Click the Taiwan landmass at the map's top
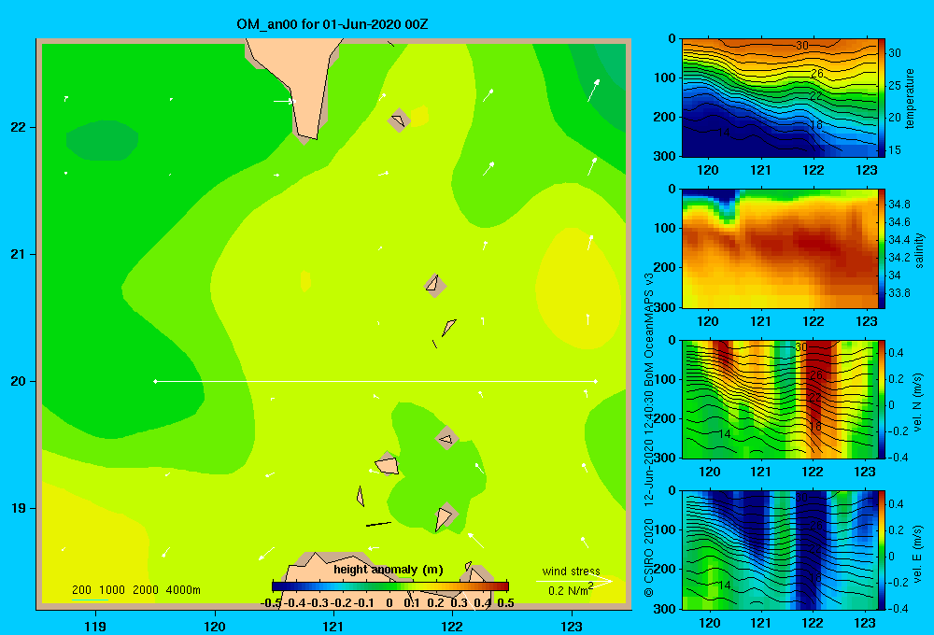 (x=303, y=83)
